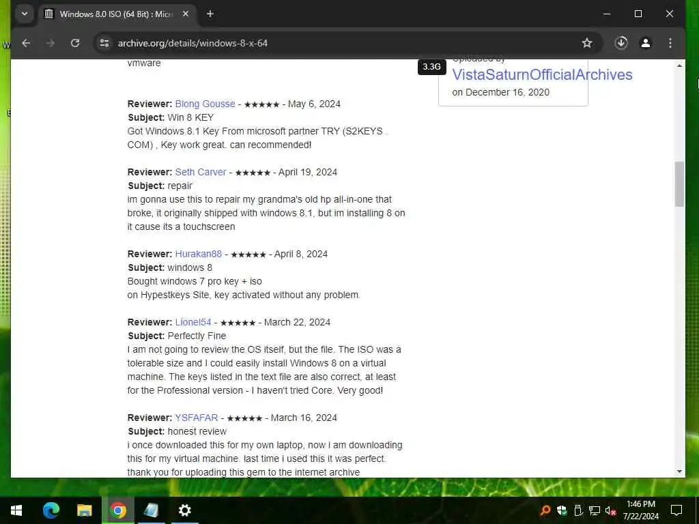Open the taskbar clock showing 1:46 PM

(x=640, y=510)
